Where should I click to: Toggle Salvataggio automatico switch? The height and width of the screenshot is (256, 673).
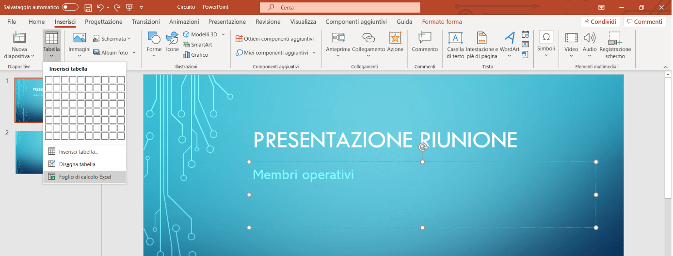click(70, 8)
